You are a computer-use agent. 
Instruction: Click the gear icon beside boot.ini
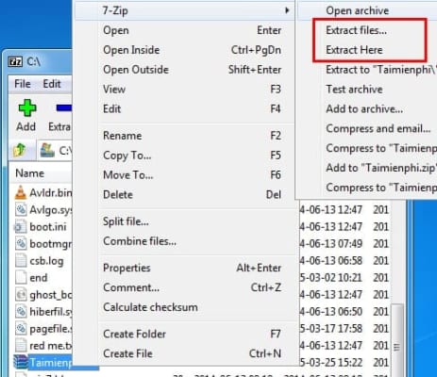20,227
